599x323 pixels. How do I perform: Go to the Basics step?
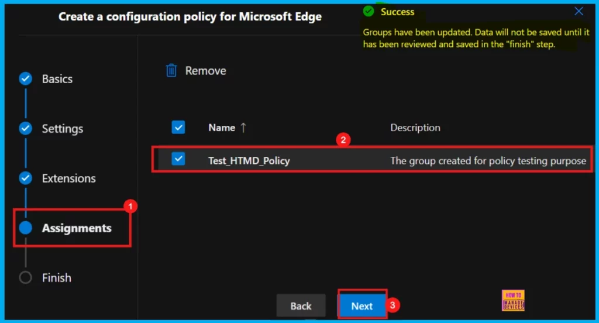pyautogui.click(x=57, y=79)
